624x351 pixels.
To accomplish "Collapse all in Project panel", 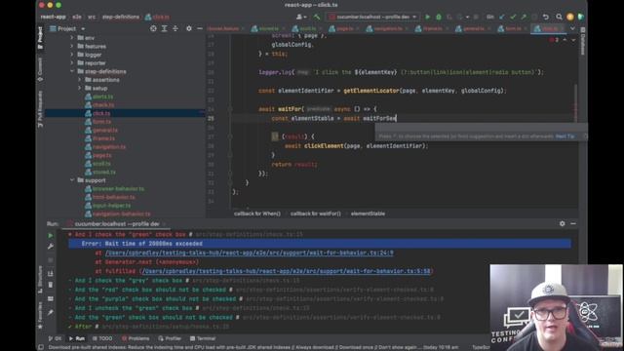I will [x=175, y=28].
